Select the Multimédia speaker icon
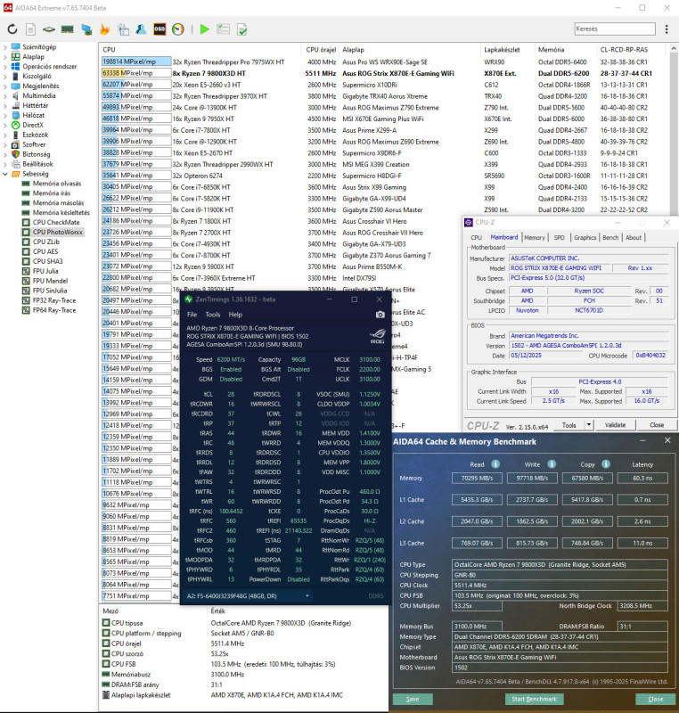The width and height of the screenshot is (679, 713). coord(16,95)
